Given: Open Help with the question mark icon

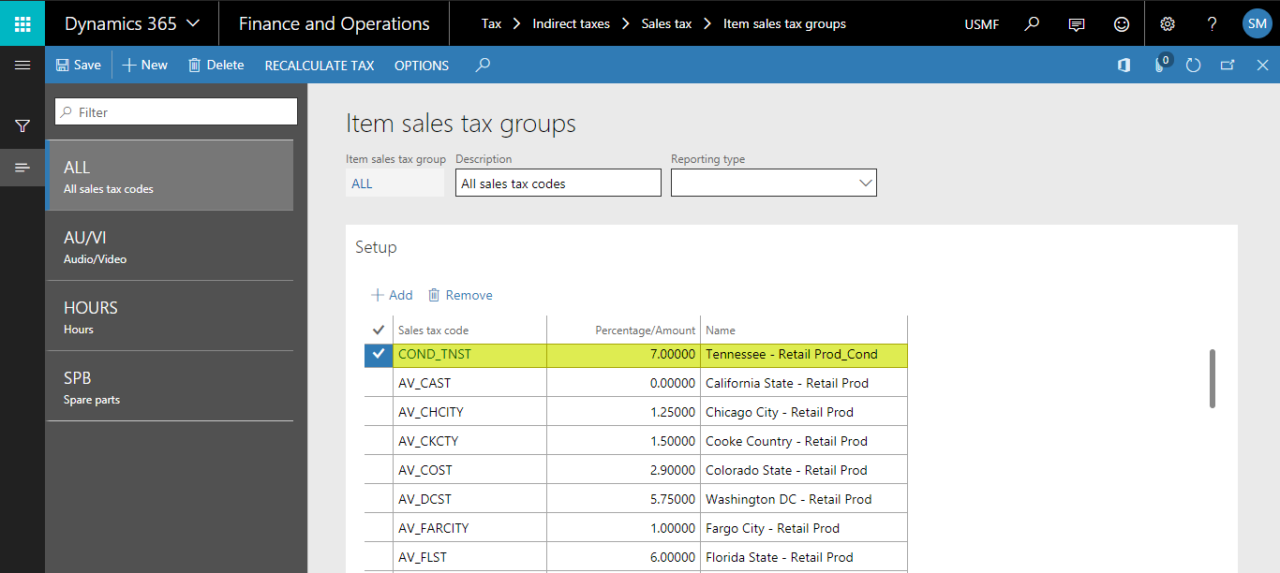Looking at the screenshot, I should click(x=1212, y=22).
